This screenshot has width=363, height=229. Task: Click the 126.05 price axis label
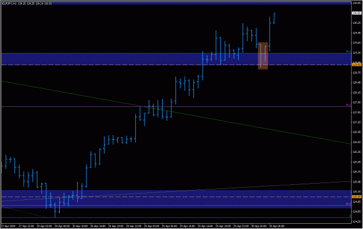[357, 162]
